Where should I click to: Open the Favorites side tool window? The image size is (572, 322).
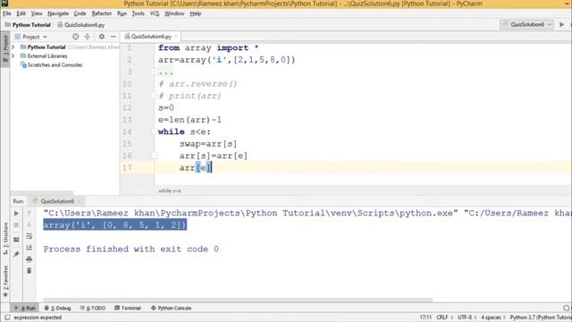pyautogui.click(x=5, y=281)
